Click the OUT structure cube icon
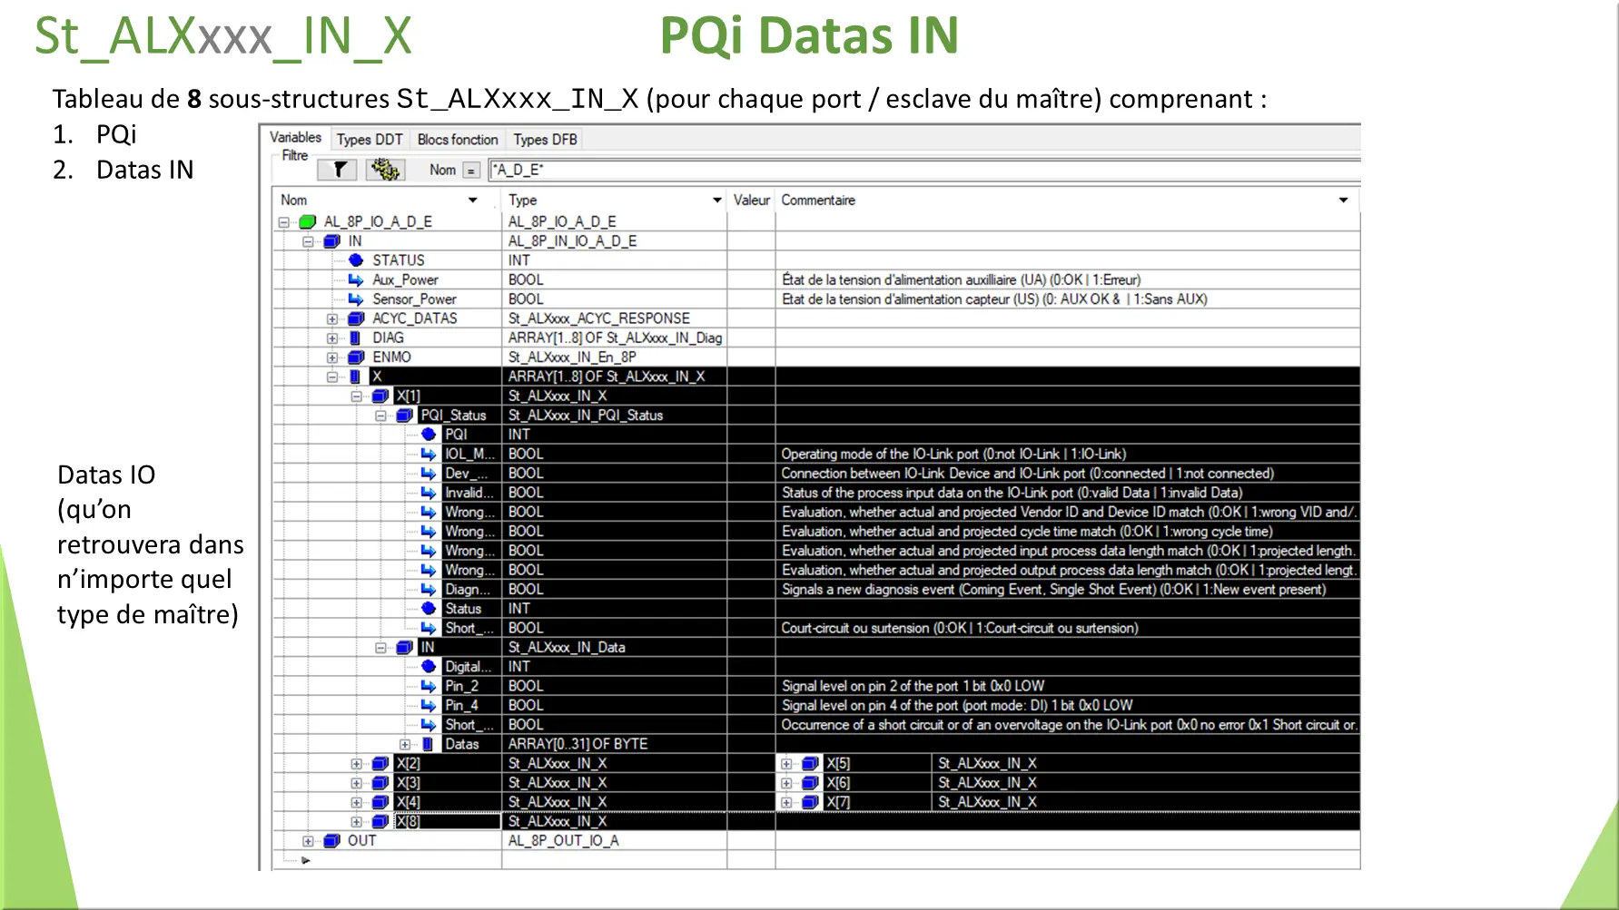The height and width of the screenshot is (910, 1619). click(x=331, y=841)
